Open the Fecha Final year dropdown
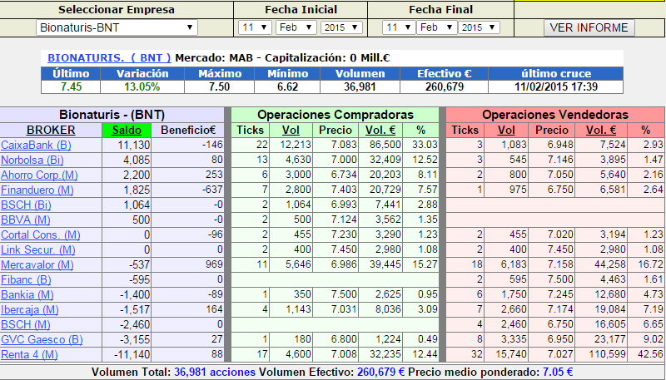The width and height of the screenshot is (666, 380). tap(479, 28)
